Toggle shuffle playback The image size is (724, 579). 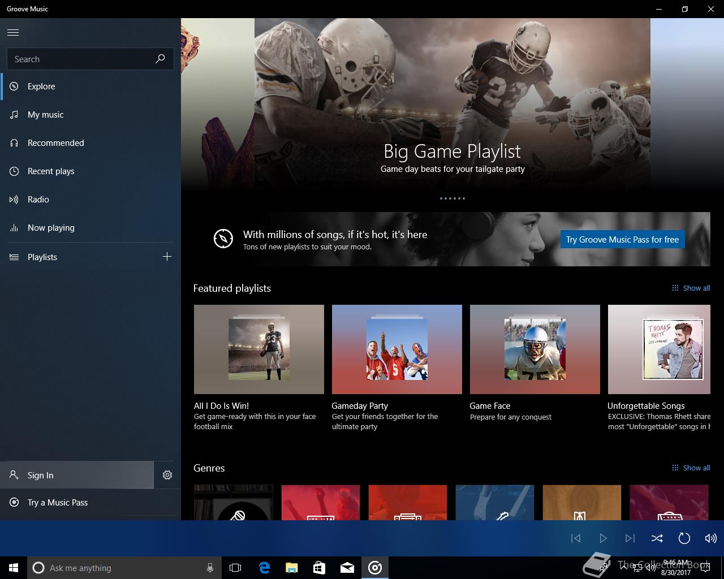(x=657, y=538)
